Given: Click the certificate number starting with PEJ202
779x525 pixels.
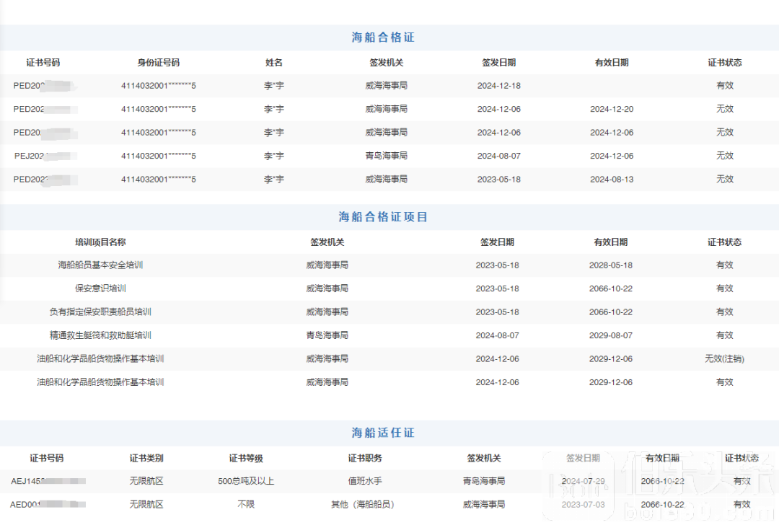Looking at the screenshot, I should (45, 156).
